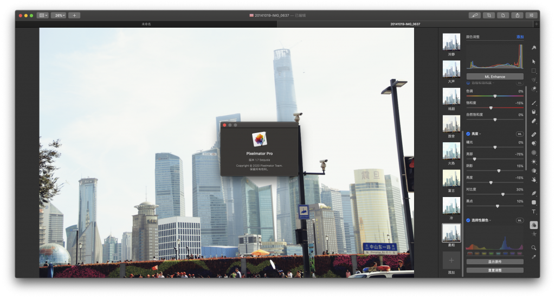Disable the 亮度 adjustment checkbox
This screenshot has height=298, width=555.
(468, 134)
